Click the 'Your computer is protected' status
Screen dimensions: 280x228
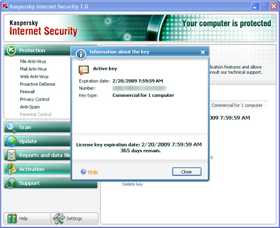226,23
